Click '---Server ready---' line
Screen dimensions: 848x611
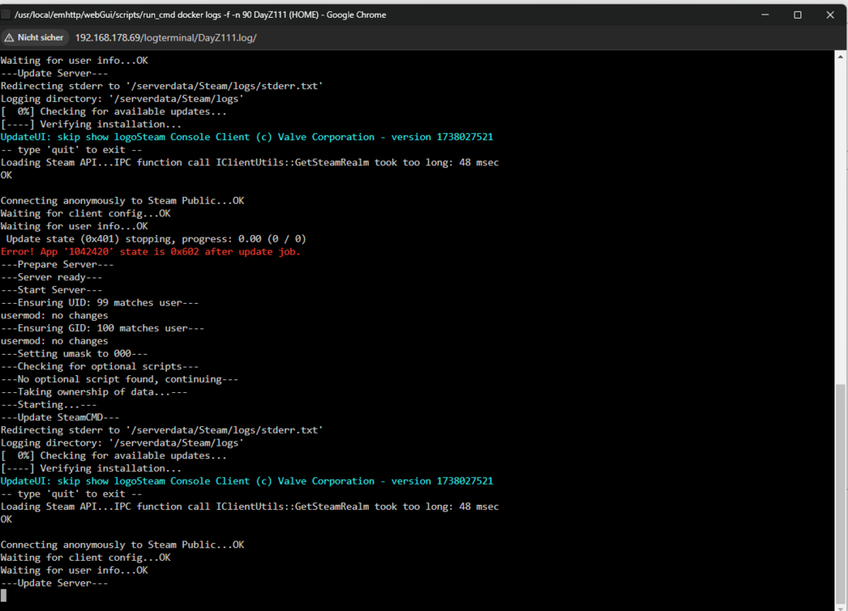click(x=52, y=277)
